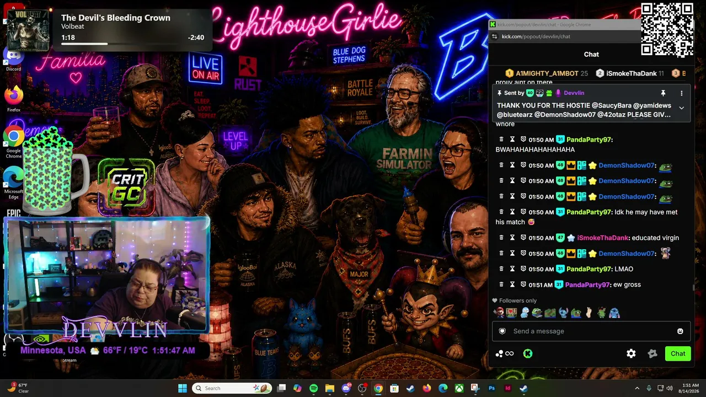Open iSmokeThaDank's user card in chat

click(602, 238)
